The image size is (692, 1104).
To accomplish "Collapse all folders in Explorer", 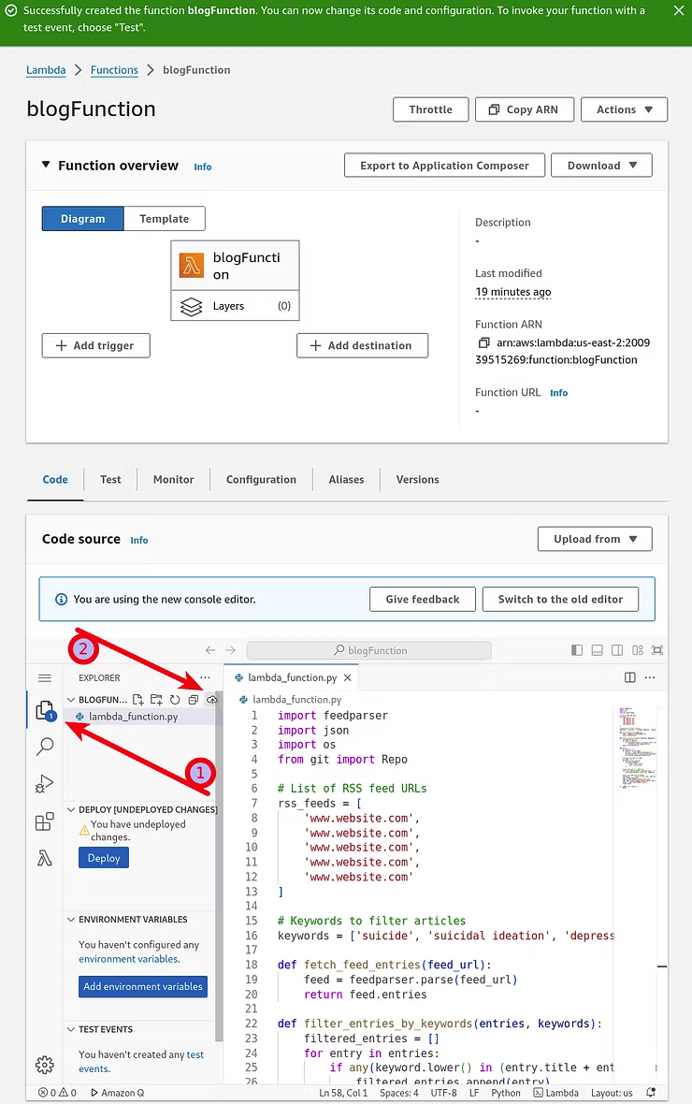I will coord(193,700).
